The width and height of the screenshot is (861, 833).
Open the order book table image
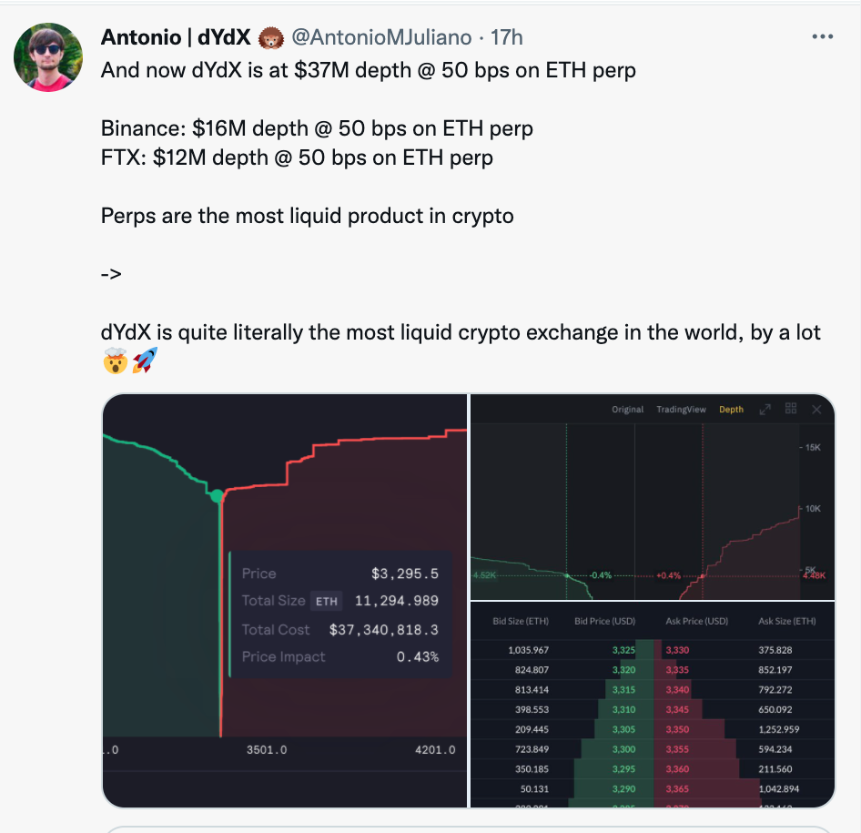point(653,705)
